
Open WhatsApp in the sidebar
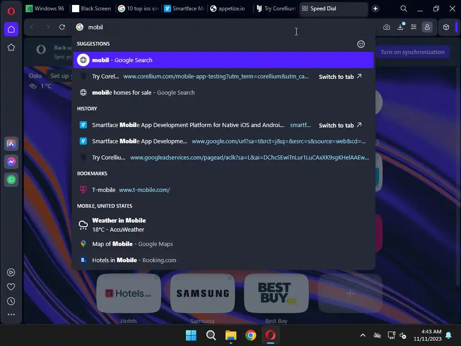click(x=11, y=179)
